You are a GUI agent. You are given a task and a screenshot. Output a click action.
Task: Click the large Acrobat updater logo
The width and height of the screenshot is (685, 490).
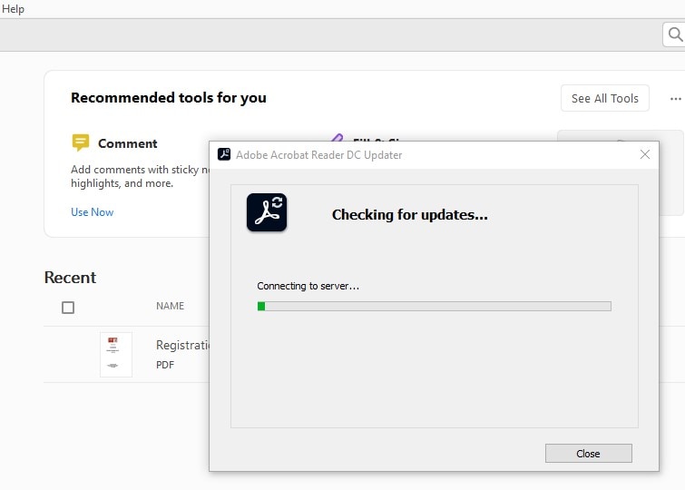click(x=267, y=212)
